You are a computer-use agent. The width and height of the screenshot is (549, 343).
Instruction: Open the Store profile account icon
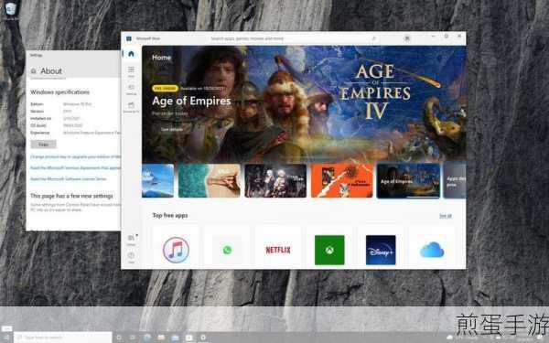[407, 38]
